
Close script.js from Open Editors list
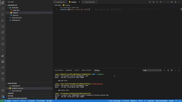(x=8, y=88)
